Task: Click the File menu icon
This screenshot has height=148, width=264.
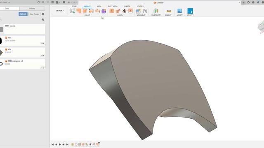Action: 58,2
